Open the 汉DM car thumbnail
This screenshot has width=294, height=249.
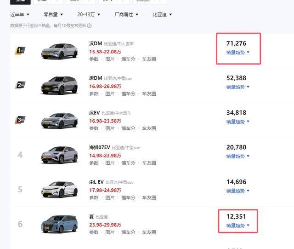[x=60, y=51]
